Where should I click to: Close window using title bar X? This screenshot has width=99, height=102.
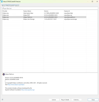pos(97,2)
